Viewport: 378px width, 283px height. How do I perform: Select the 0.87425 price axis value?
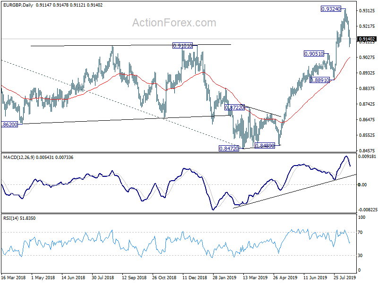[x=367, y=104]
